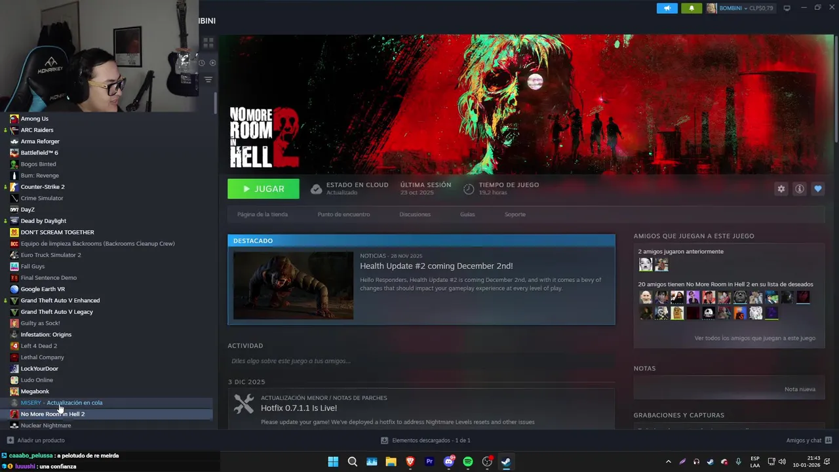This screenshot has width=839, height=472.
Task: Open the Health Update #2 news headline
Action: (x=436, y=266)
